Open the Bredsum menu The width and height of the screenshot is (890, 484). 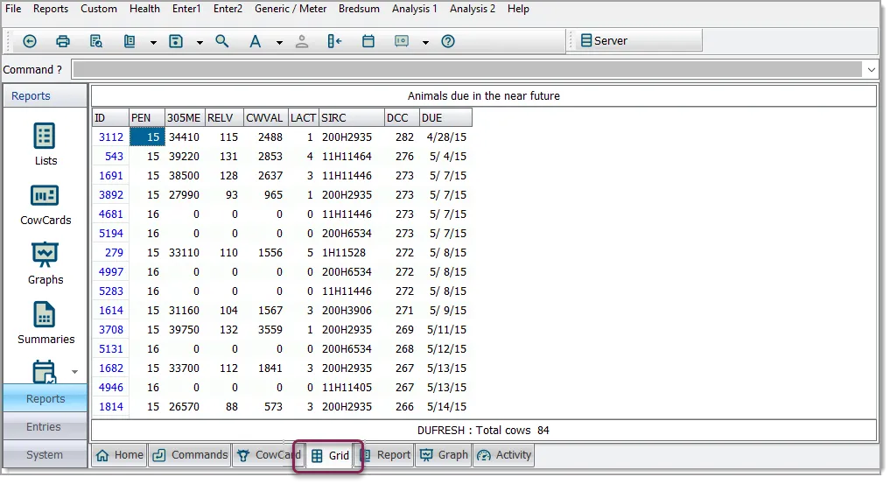coord(359,9)
